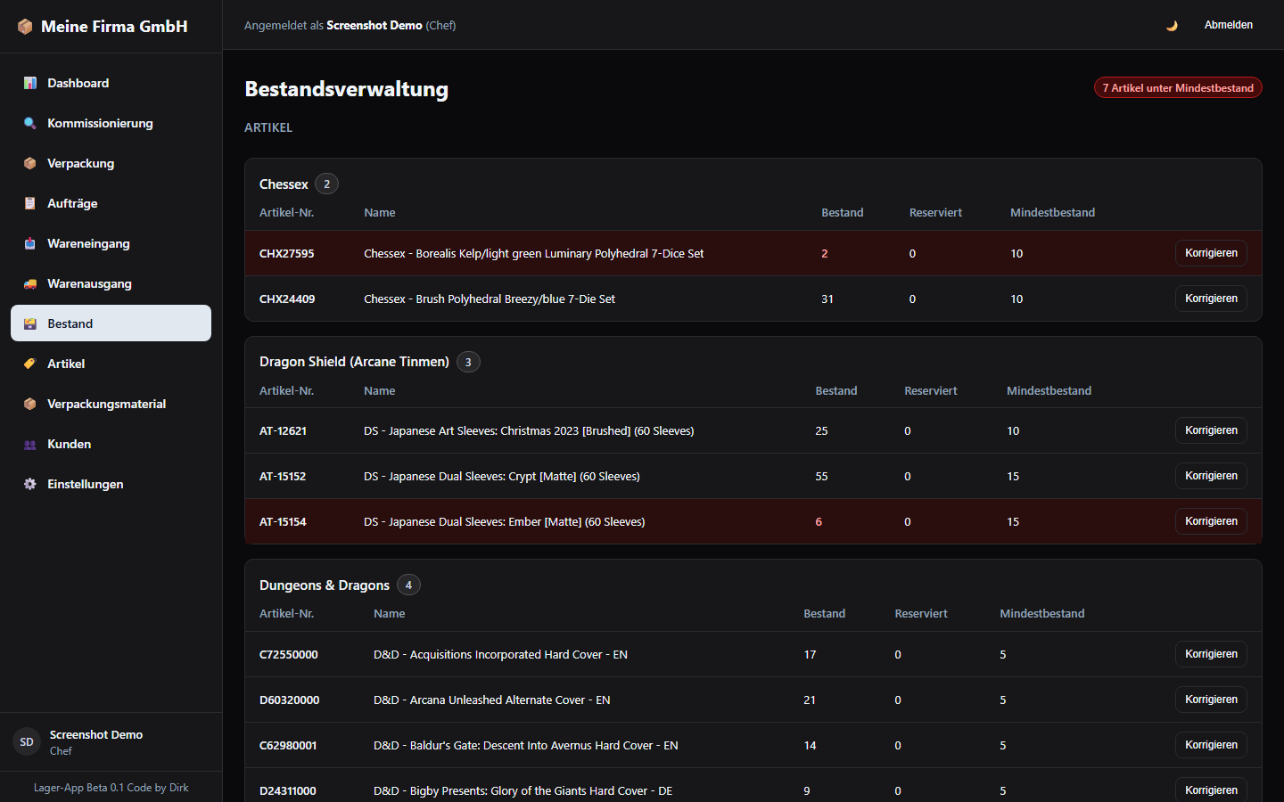Click the Verpackungsmaterial box icon

click(x=30, y=404)
